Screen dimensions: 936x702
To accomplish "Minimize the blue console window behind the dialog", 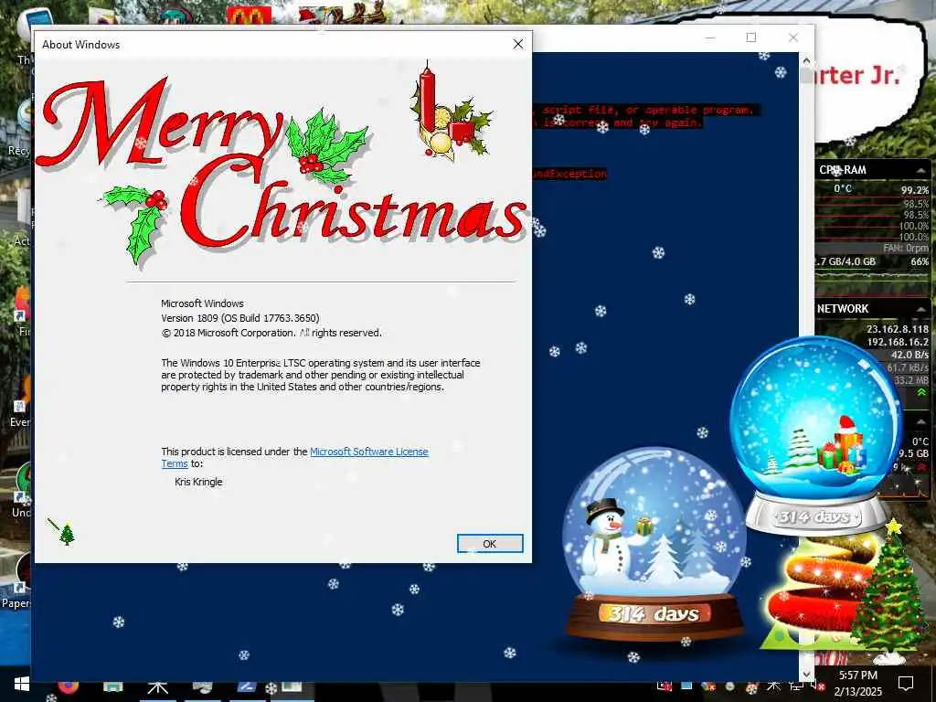I will 709,37.
